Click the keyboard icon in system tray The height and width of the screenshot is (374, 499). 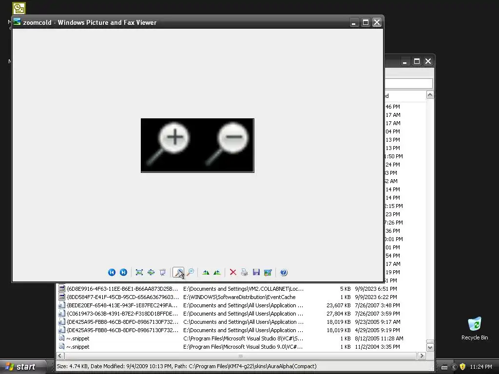(x=444, y=367)
